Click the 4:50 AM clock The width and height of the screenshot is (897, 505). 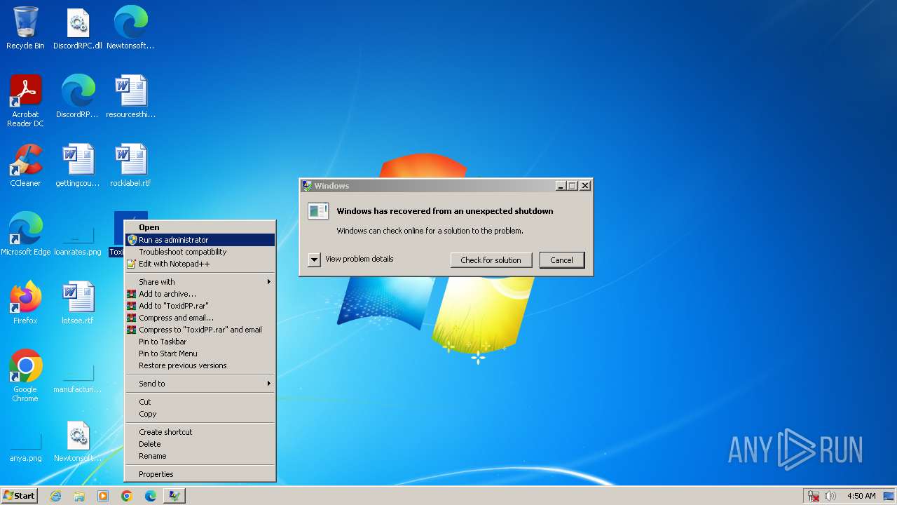[x=861, y=496]
